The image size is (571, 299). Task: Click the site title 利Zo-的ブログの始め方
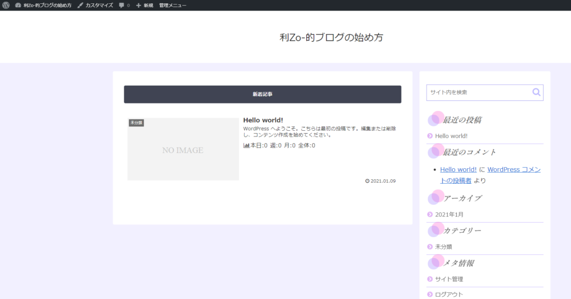point(331,38)
